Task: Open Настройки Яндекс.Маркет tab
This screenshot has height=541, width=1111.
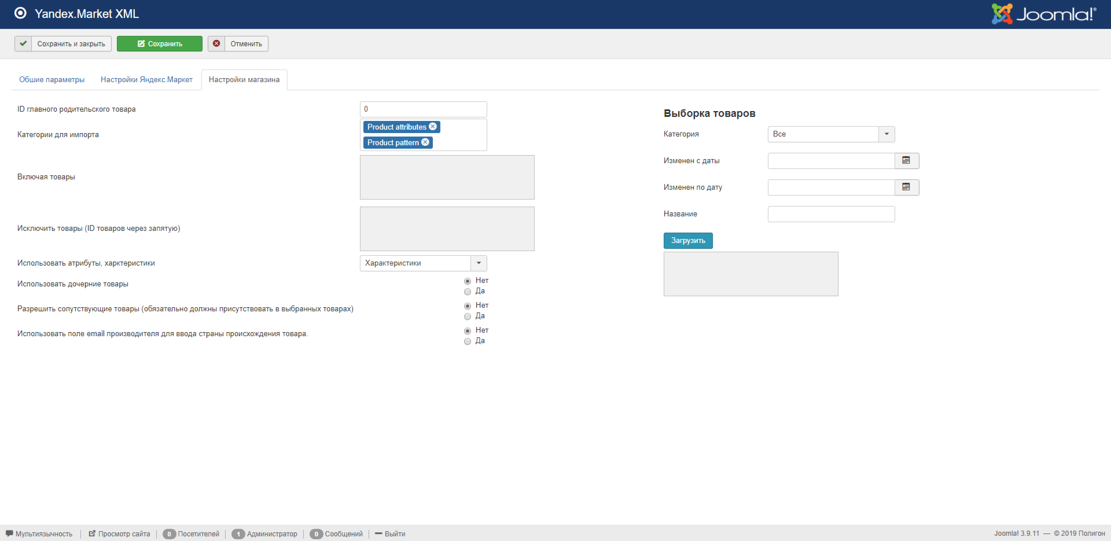Action: coord(146,80)
